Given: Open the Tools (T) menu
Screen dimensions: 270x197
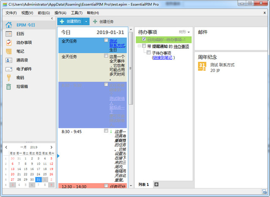Looking at the screenshot, I should pos(76,13).
